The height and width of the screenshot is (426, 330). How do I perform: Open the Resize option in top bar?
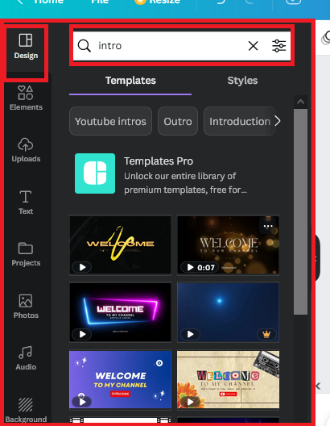coord(164,2)
